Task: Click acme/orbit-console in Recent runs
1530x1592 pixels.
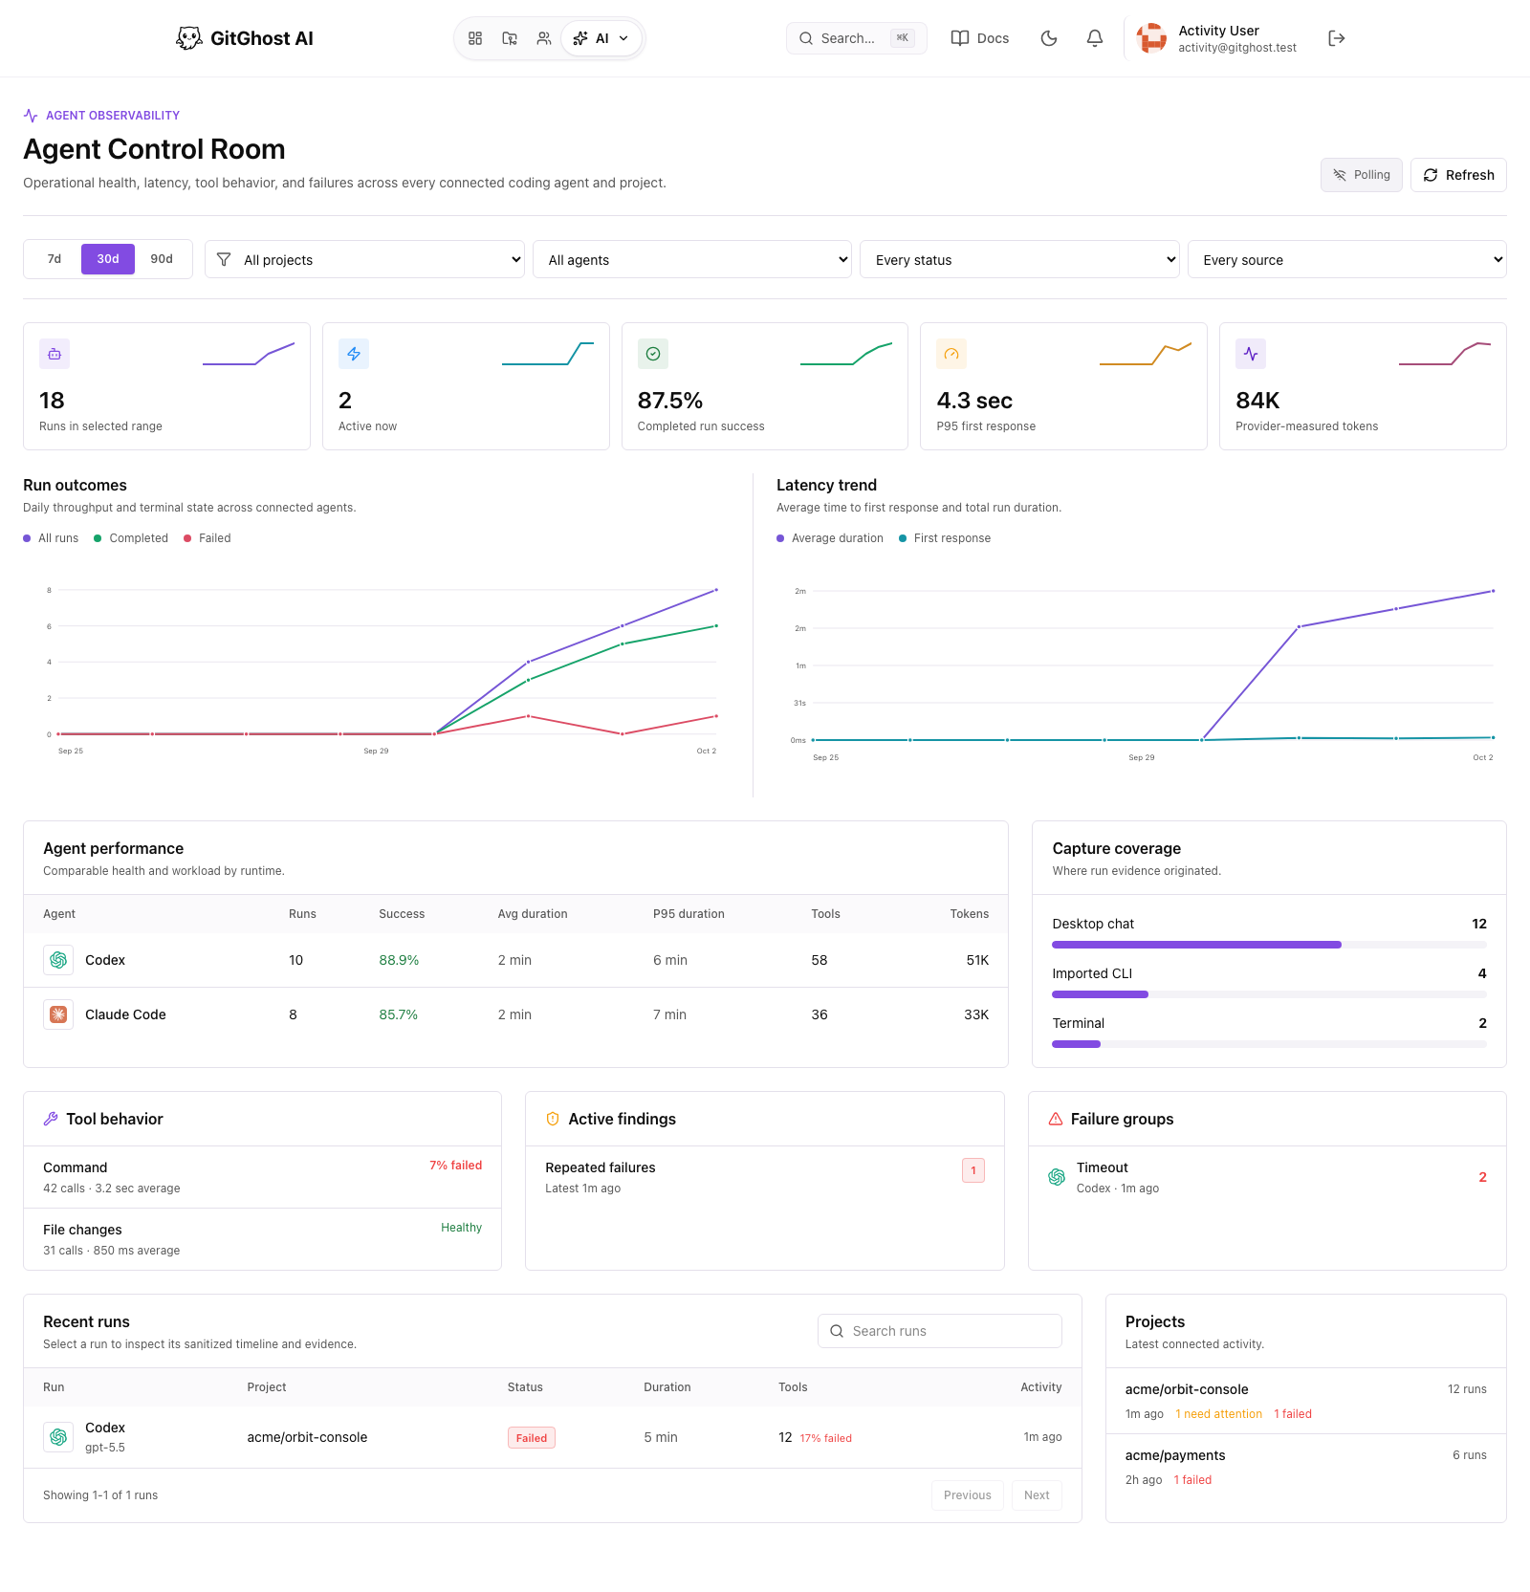Action: coord(307,1437)
